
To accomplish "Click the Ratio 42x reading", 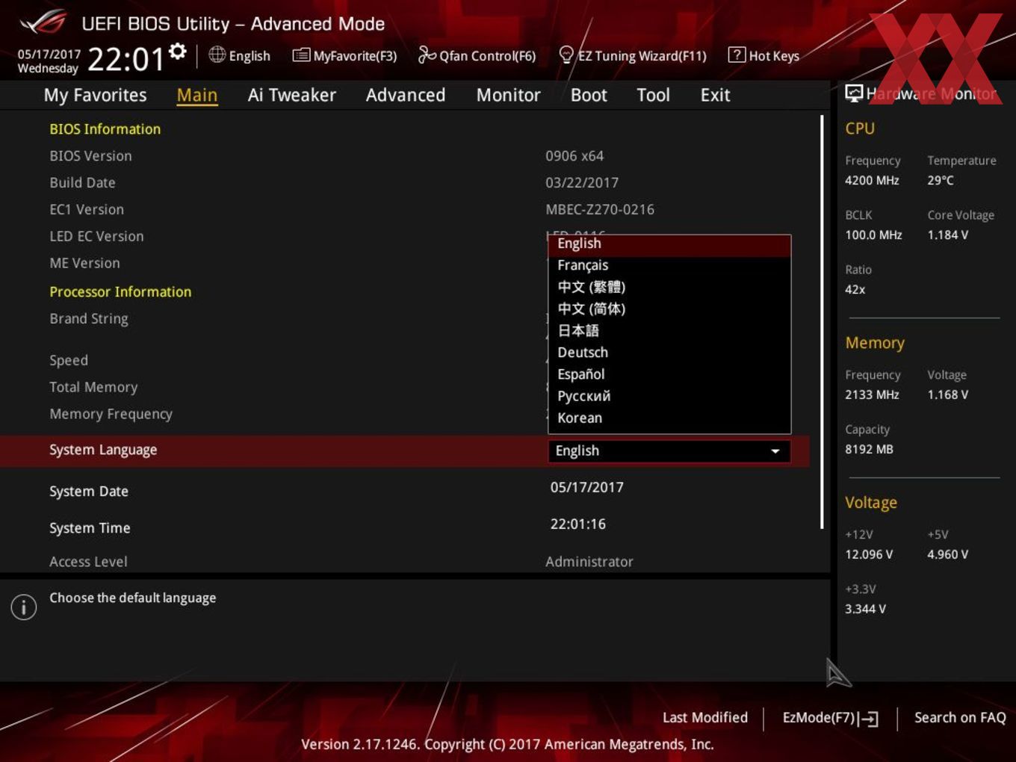I will pyautogui.click(x=855, y=290).
